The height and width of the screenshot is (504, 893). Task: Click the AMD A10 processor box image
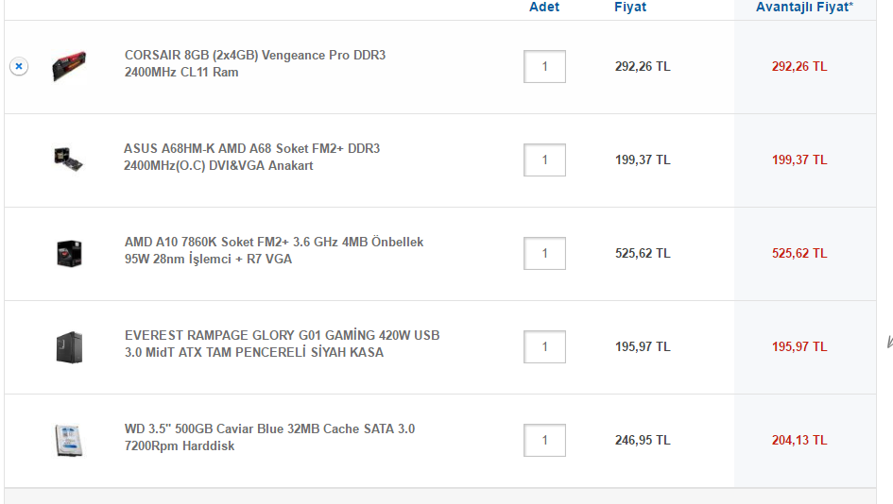pos(69,253)
